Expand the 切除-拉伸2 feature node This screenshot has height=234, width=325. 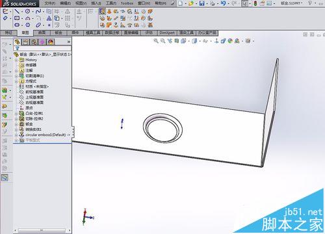(16, 119)
